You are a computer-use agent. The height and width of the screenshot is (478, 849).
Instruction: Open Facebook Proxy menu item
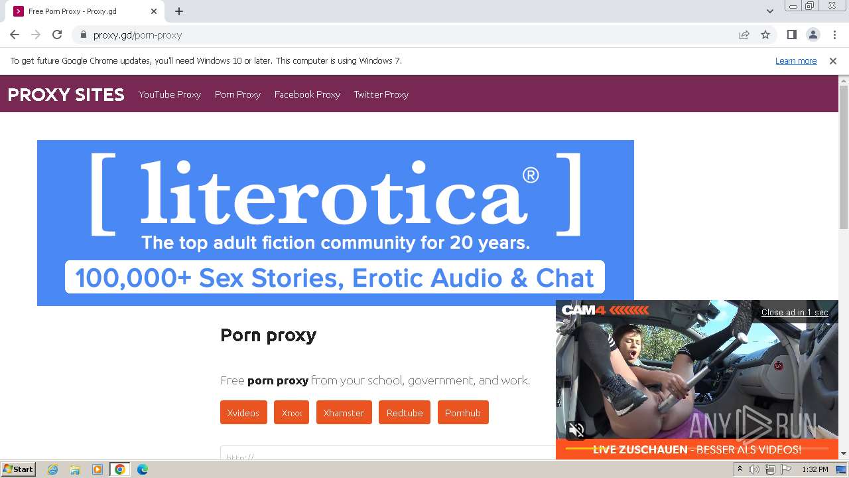(x=307, y=94)
